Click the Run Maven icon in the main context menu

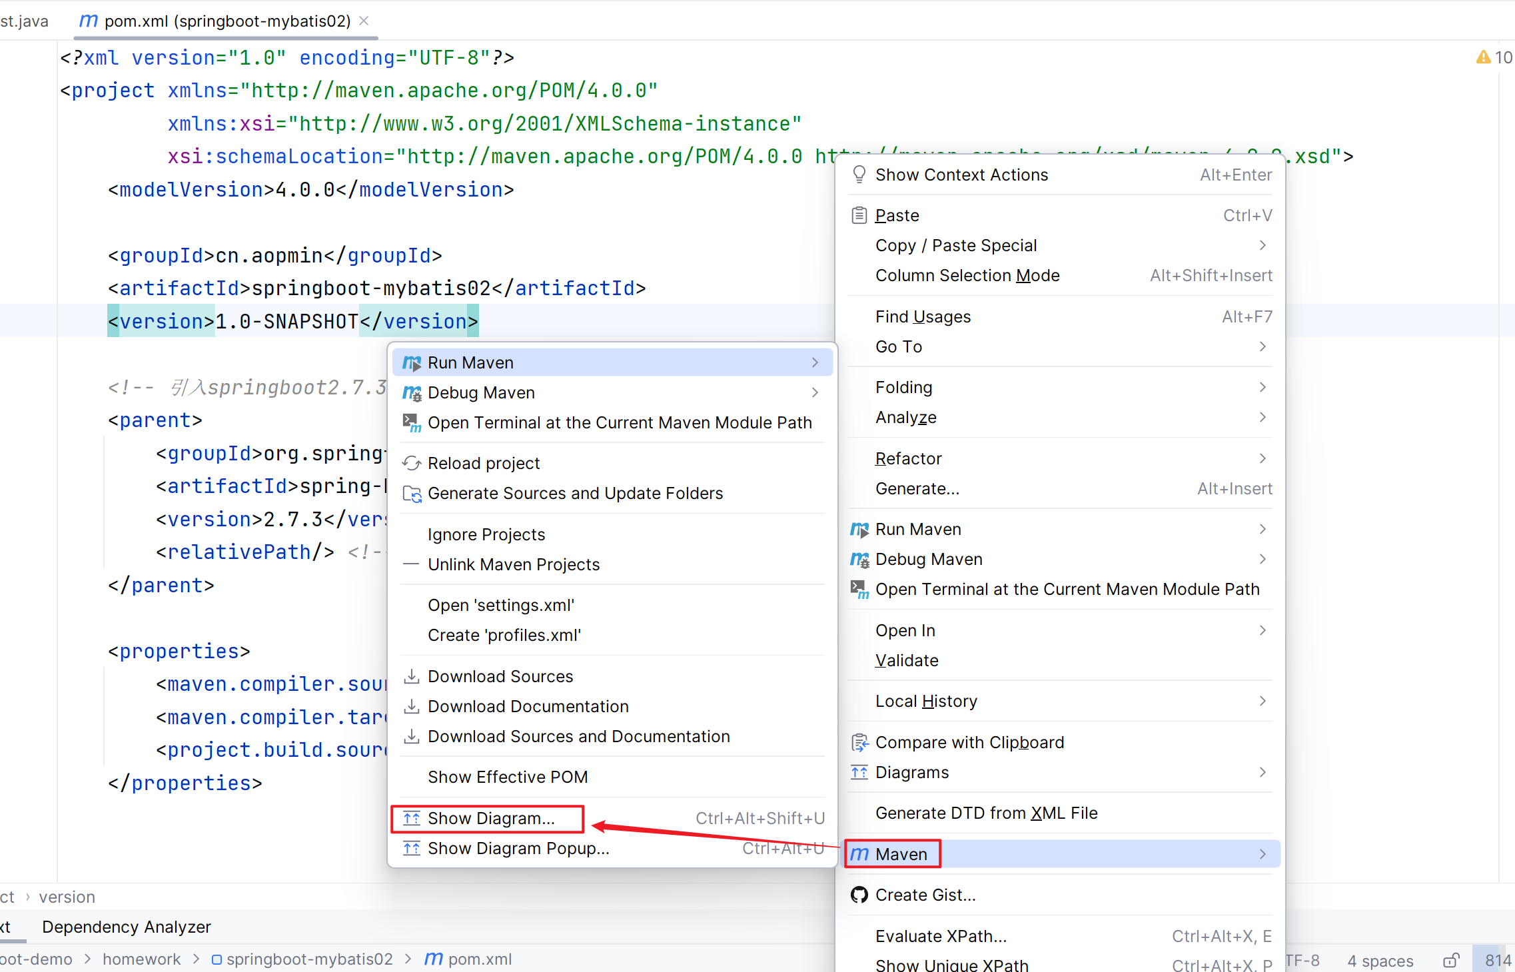click(x=859, y=530)
